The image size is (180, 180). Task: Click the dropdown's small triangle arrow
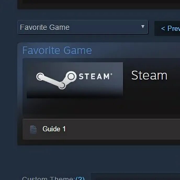pyautogui.click(x=143, y=27)
